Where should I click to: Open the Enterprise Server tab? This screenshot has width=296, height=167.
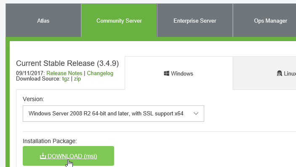click(x=195, y=20)
